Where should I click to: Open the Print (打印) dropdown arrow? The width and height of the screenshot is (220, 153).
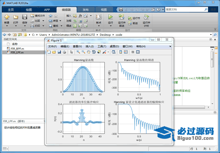[43, 26]
